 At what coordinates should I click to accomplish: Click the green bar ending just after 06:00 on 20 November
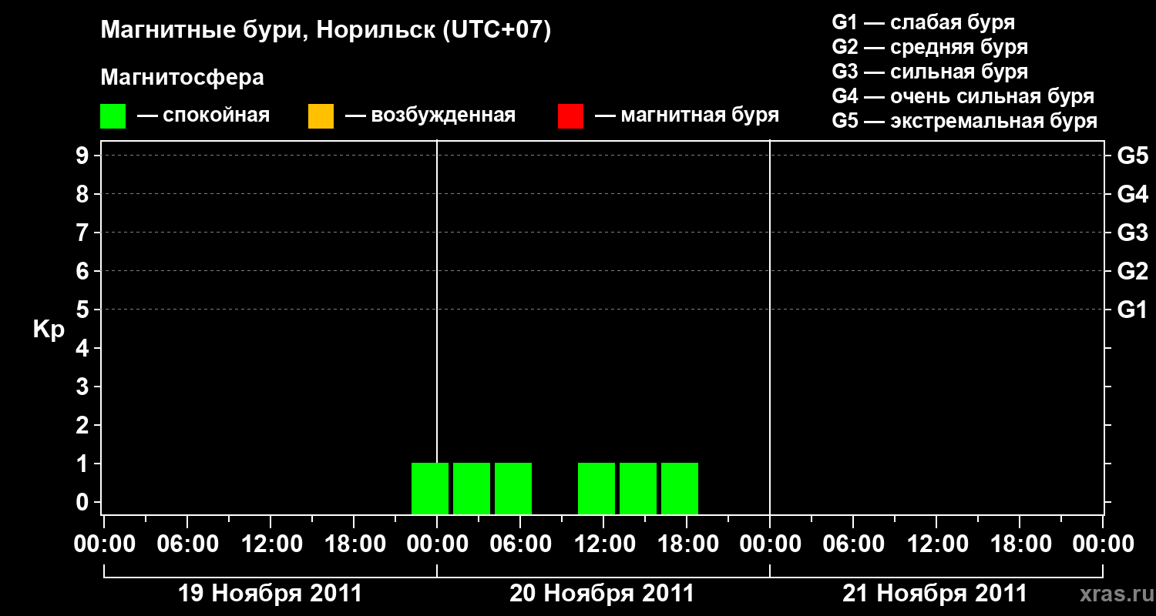(513, 488)
